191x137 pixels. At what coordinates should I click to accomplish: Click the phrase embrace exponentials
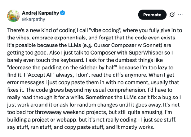point(59,38)
